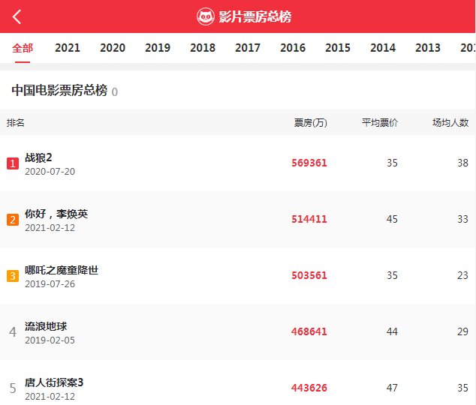476x405 pixels.
Task: Click box office value 503561
Action: pos(309,275)
